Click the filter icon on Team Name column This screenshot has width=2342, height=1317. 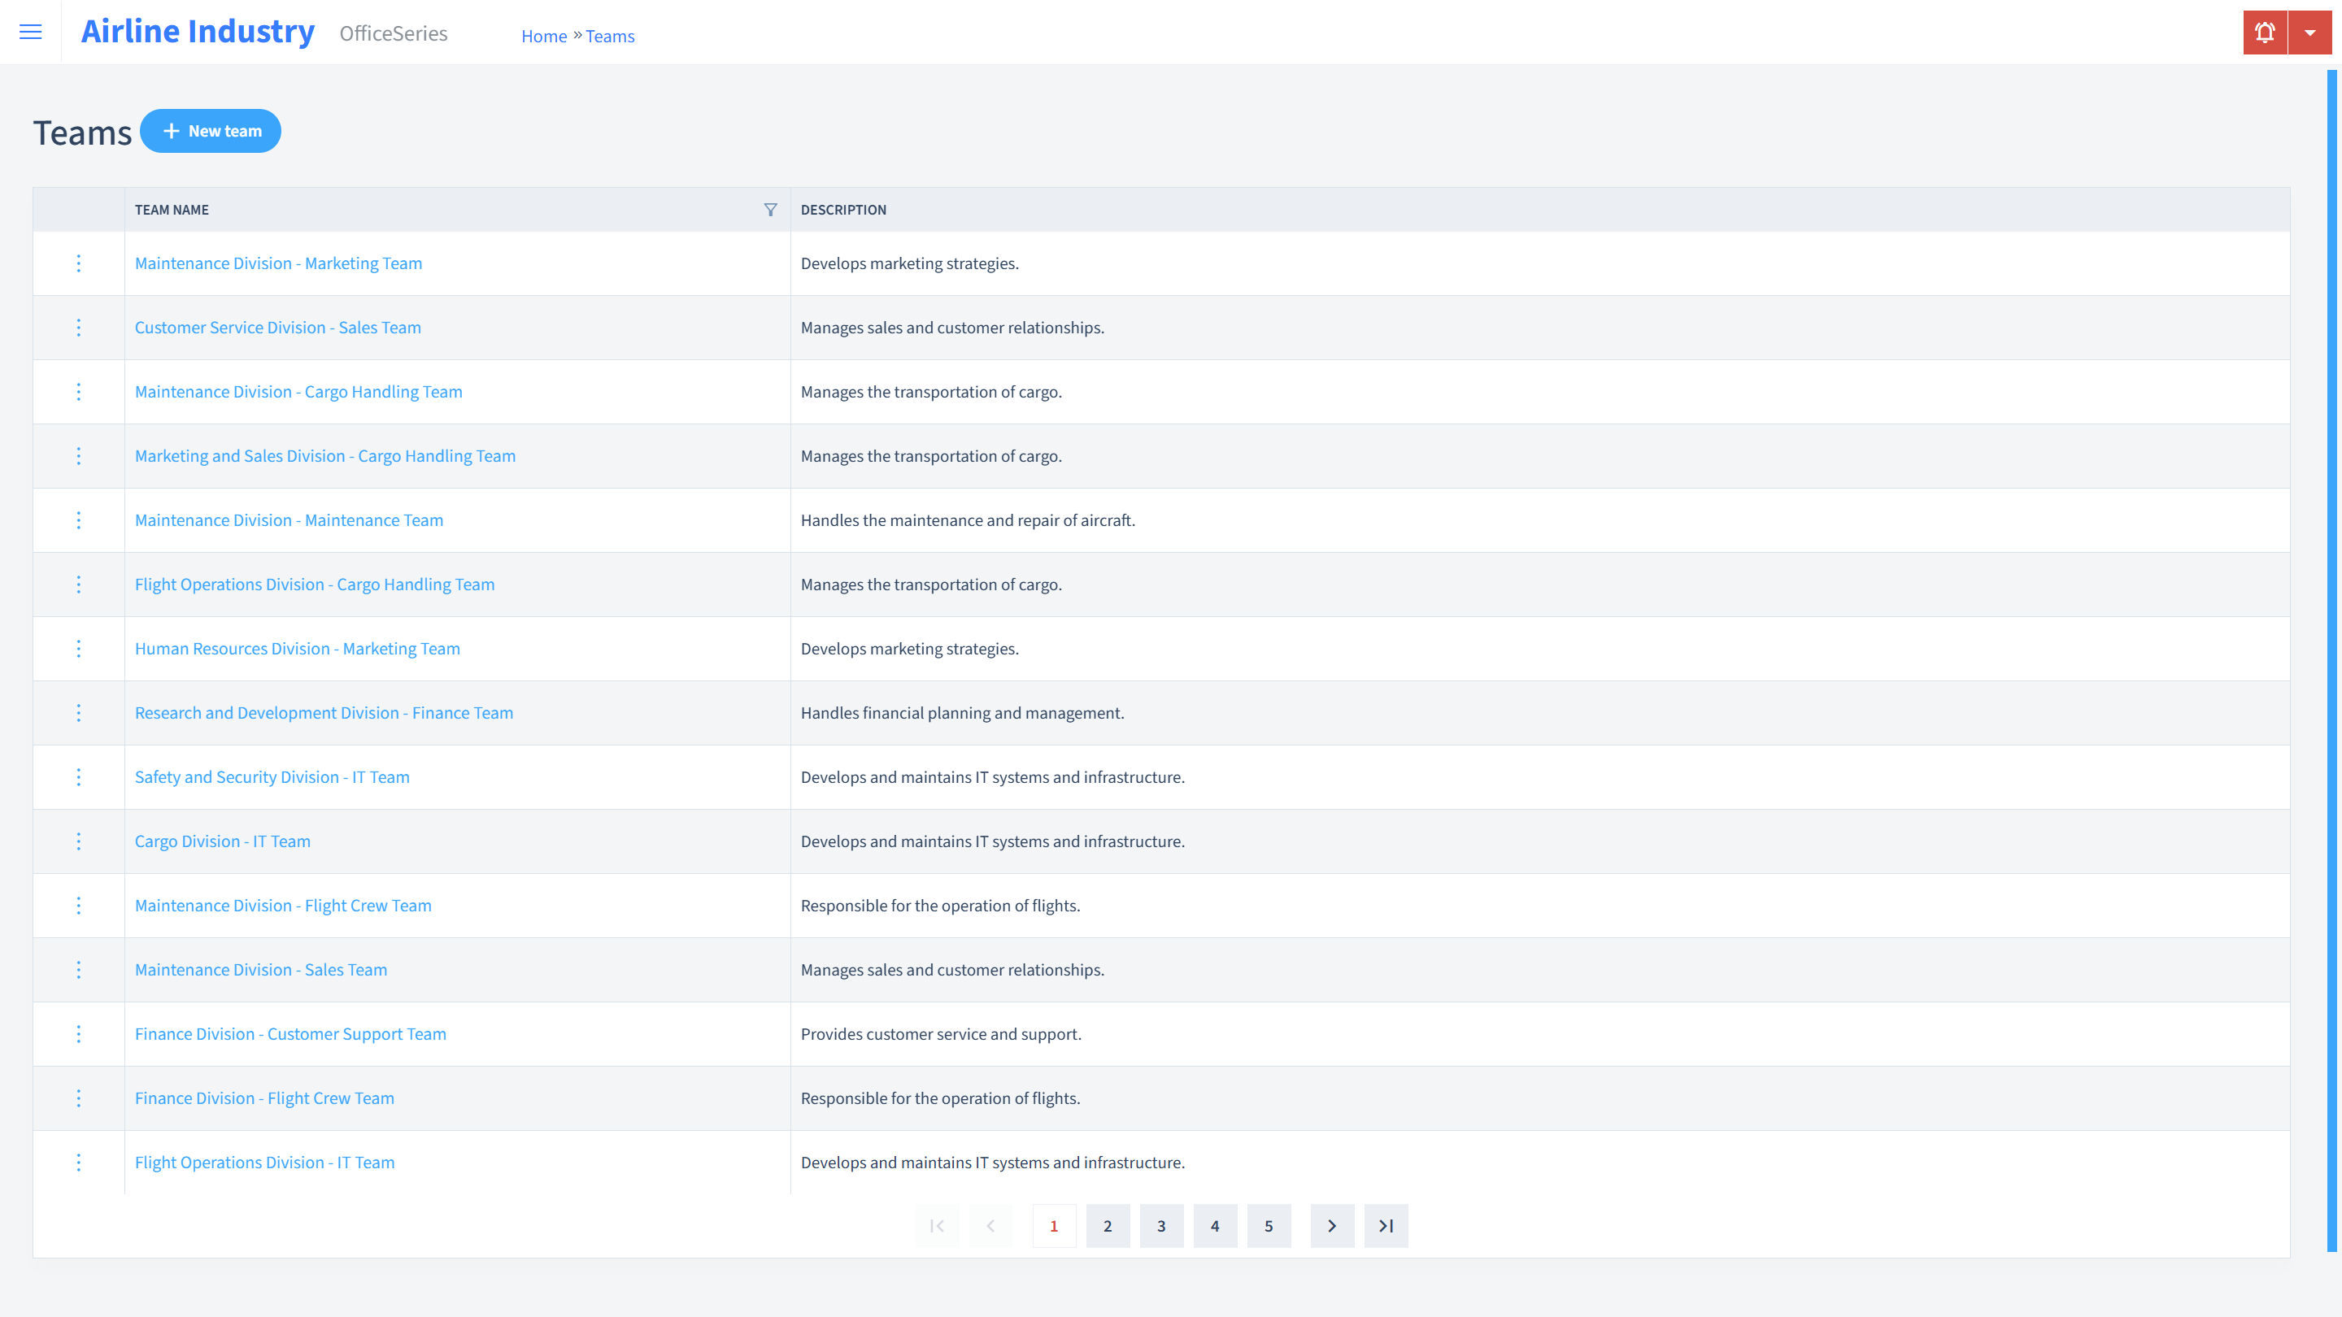770,209
